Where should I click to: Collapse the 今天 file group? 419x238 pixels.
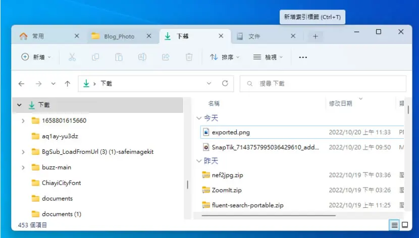pos(199,118)
